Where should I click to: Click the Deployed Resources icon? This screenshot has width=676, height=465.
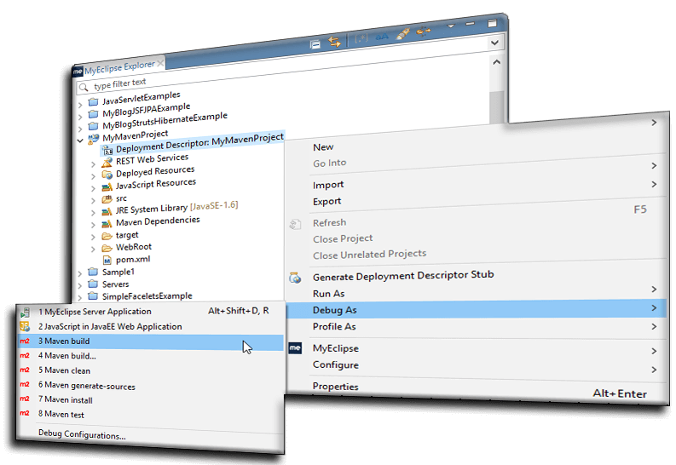[x=107, y=175]
